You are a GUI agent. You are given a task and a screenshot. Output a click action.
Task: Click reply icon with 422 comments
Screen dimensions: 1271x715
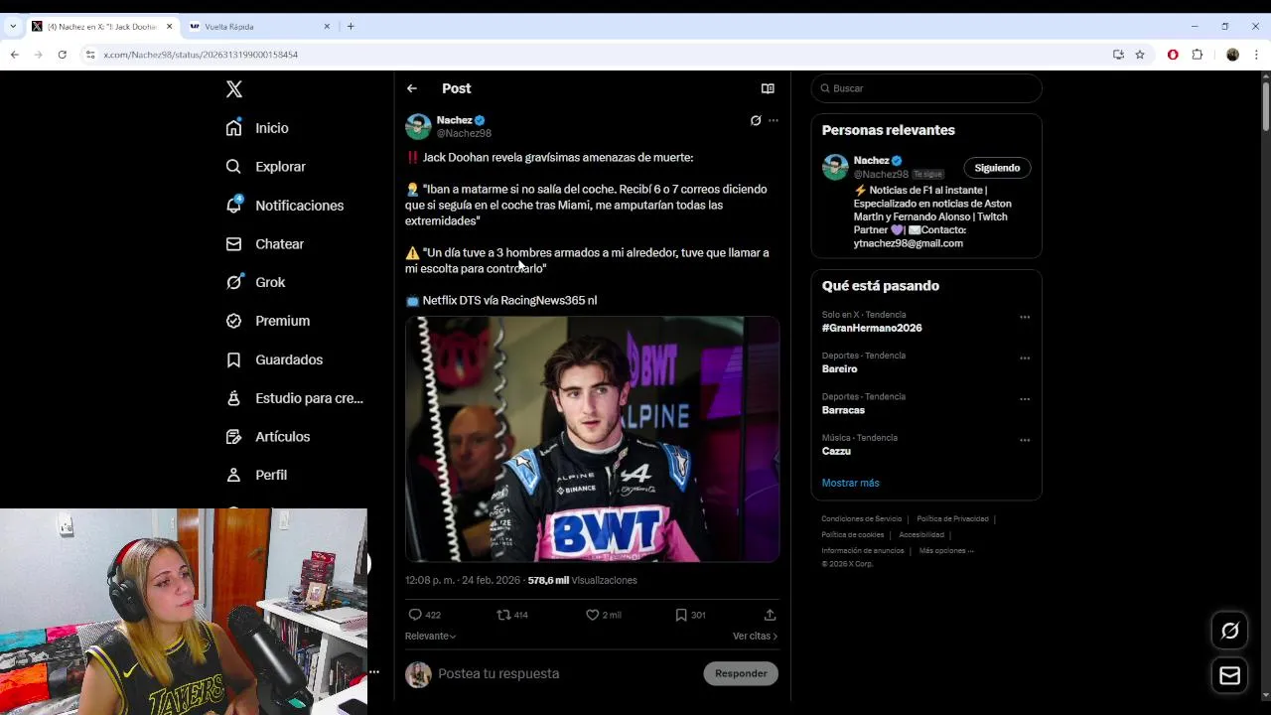(x=424, y=615)
